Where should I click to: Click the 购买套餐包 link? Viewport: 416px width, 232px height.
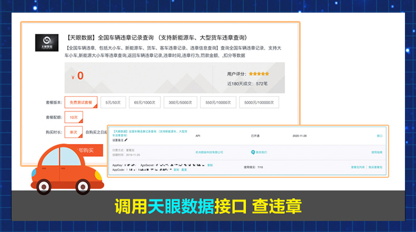376,167
